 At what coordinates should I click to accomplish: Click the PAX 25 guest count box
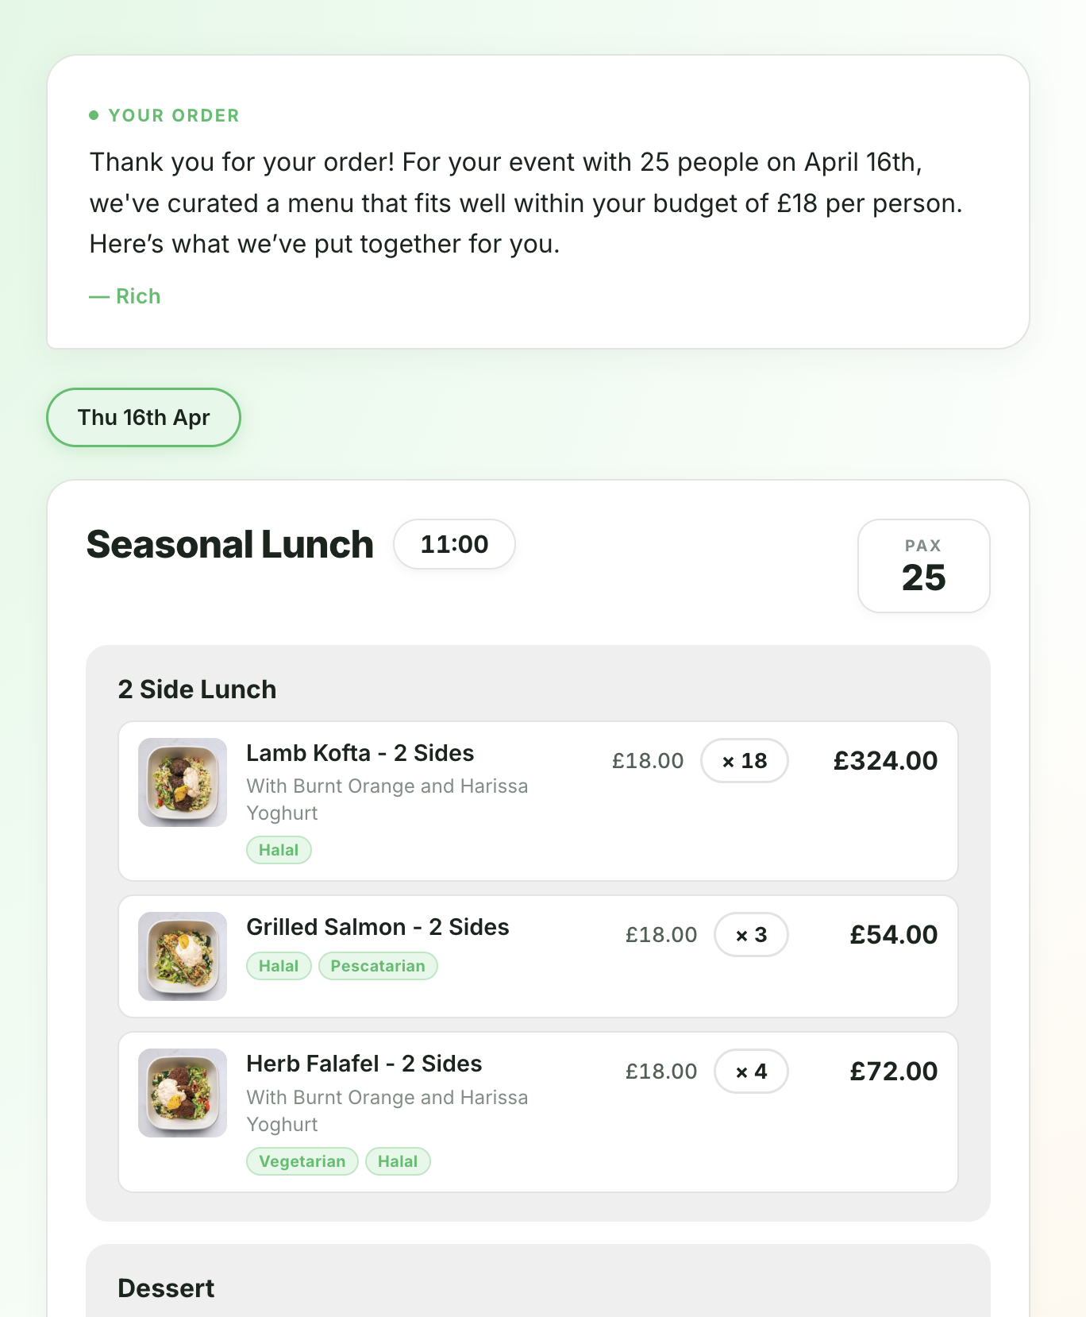(923, 566)
